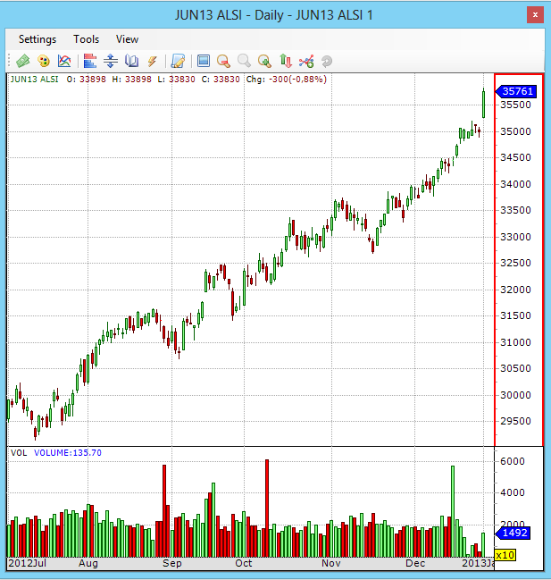Click the blue window rectangle icon

click(x=204, y=61)
